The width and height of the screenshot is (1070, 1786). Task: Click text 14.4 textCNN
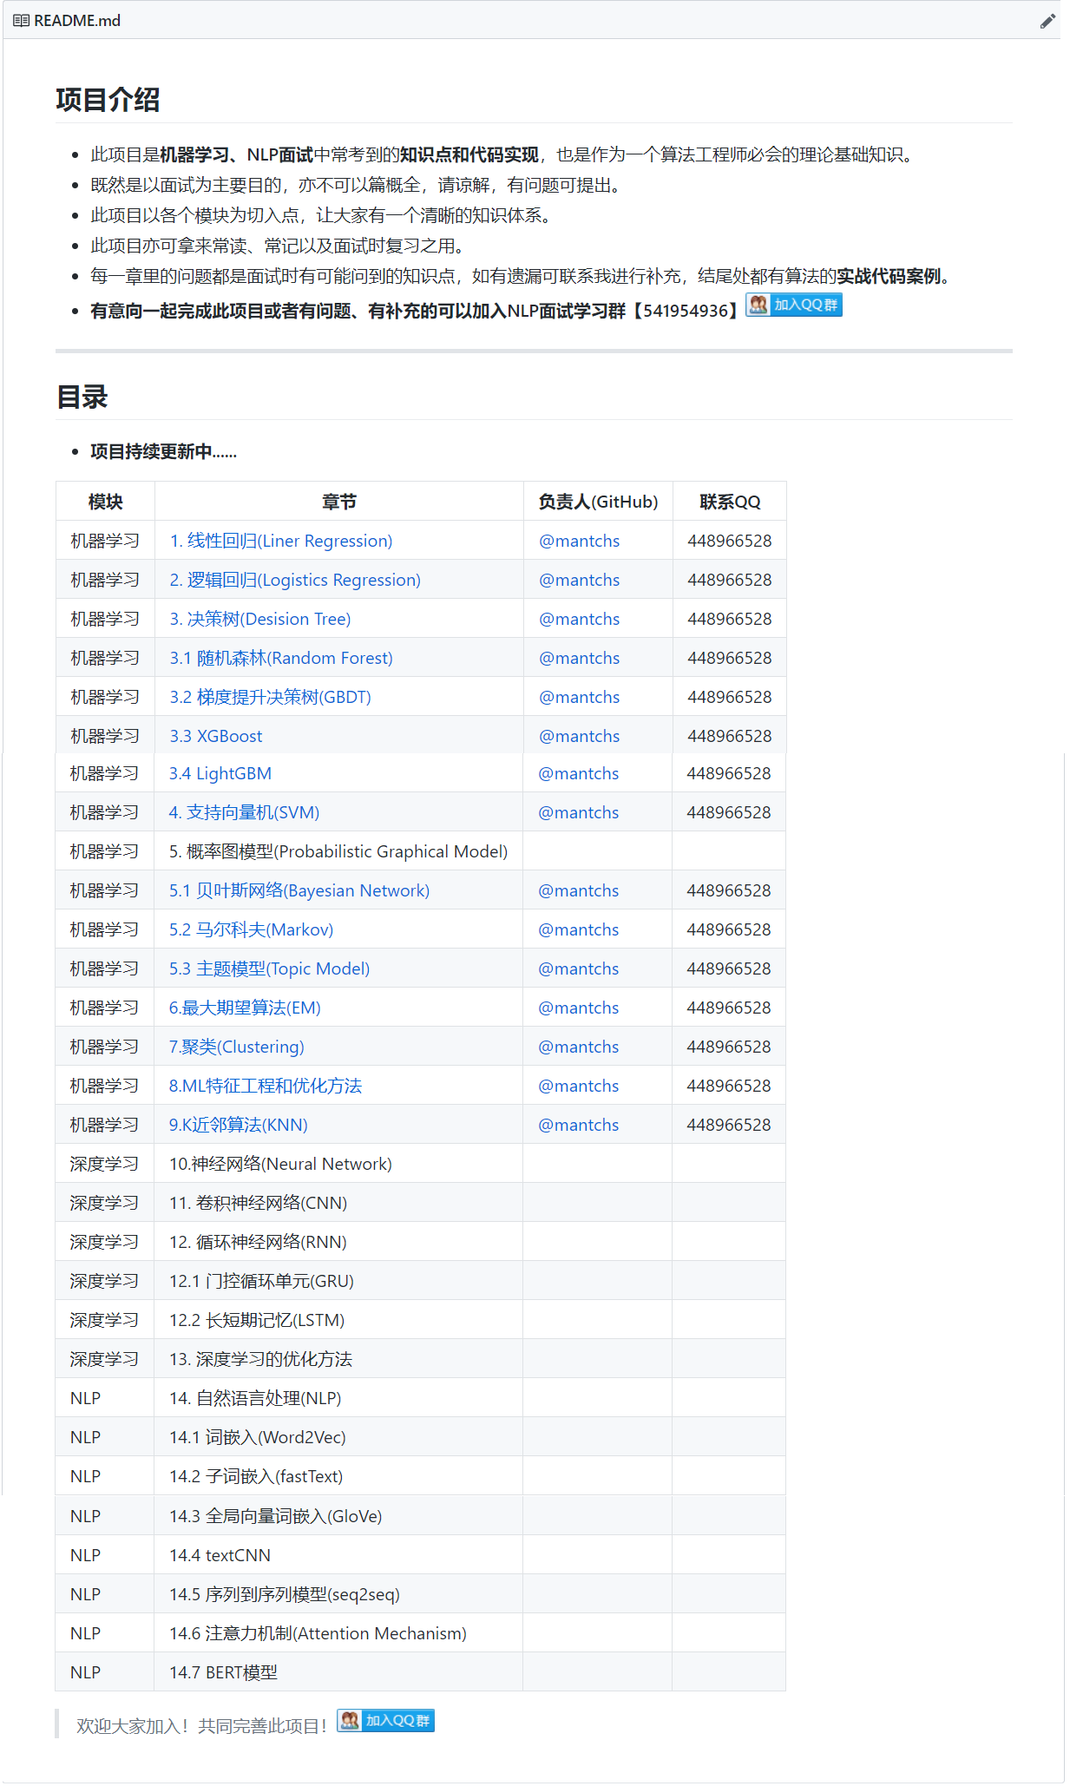(x=220, y=1555)
